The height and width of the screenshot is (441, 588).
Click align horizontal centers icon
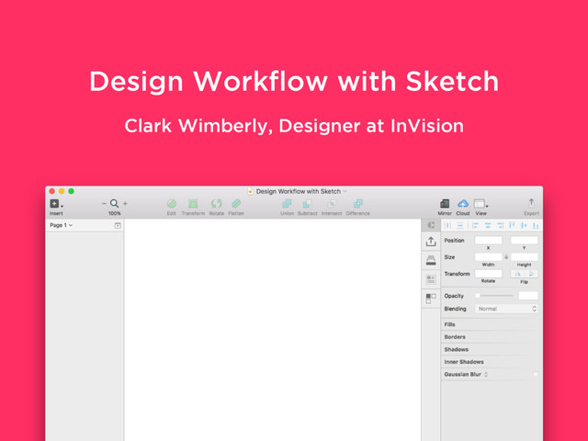(488, 225)
